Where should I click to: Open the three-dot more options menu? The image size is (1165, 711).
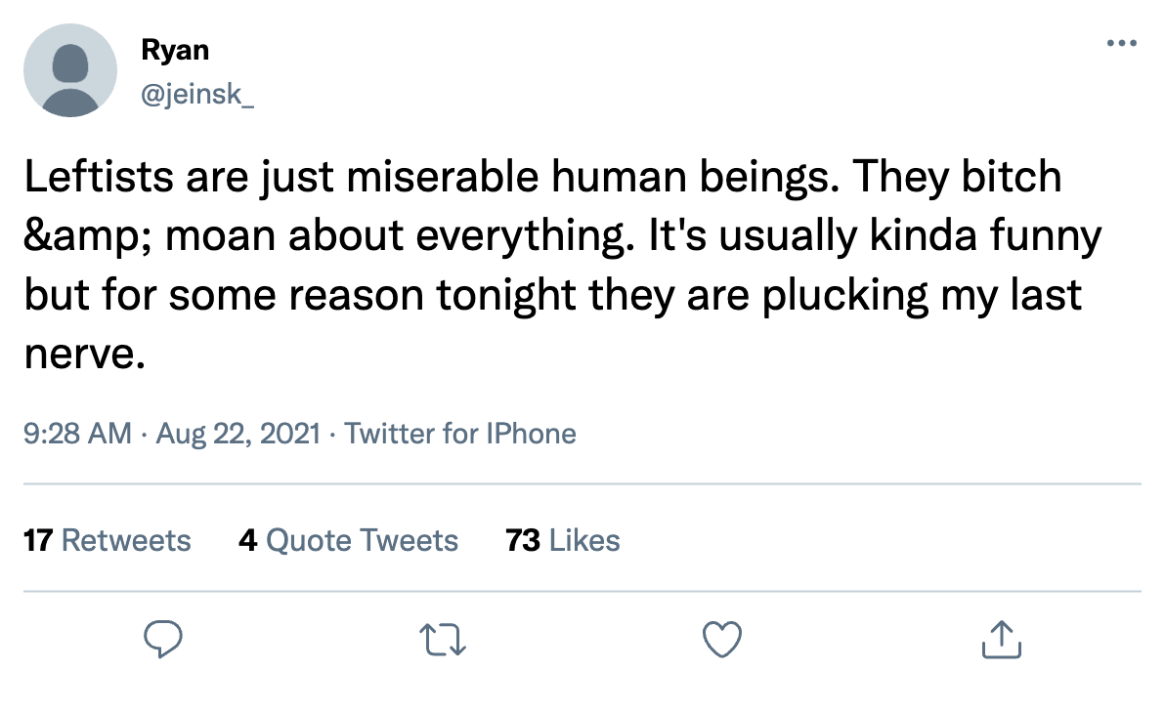[x=1121, y=44]
